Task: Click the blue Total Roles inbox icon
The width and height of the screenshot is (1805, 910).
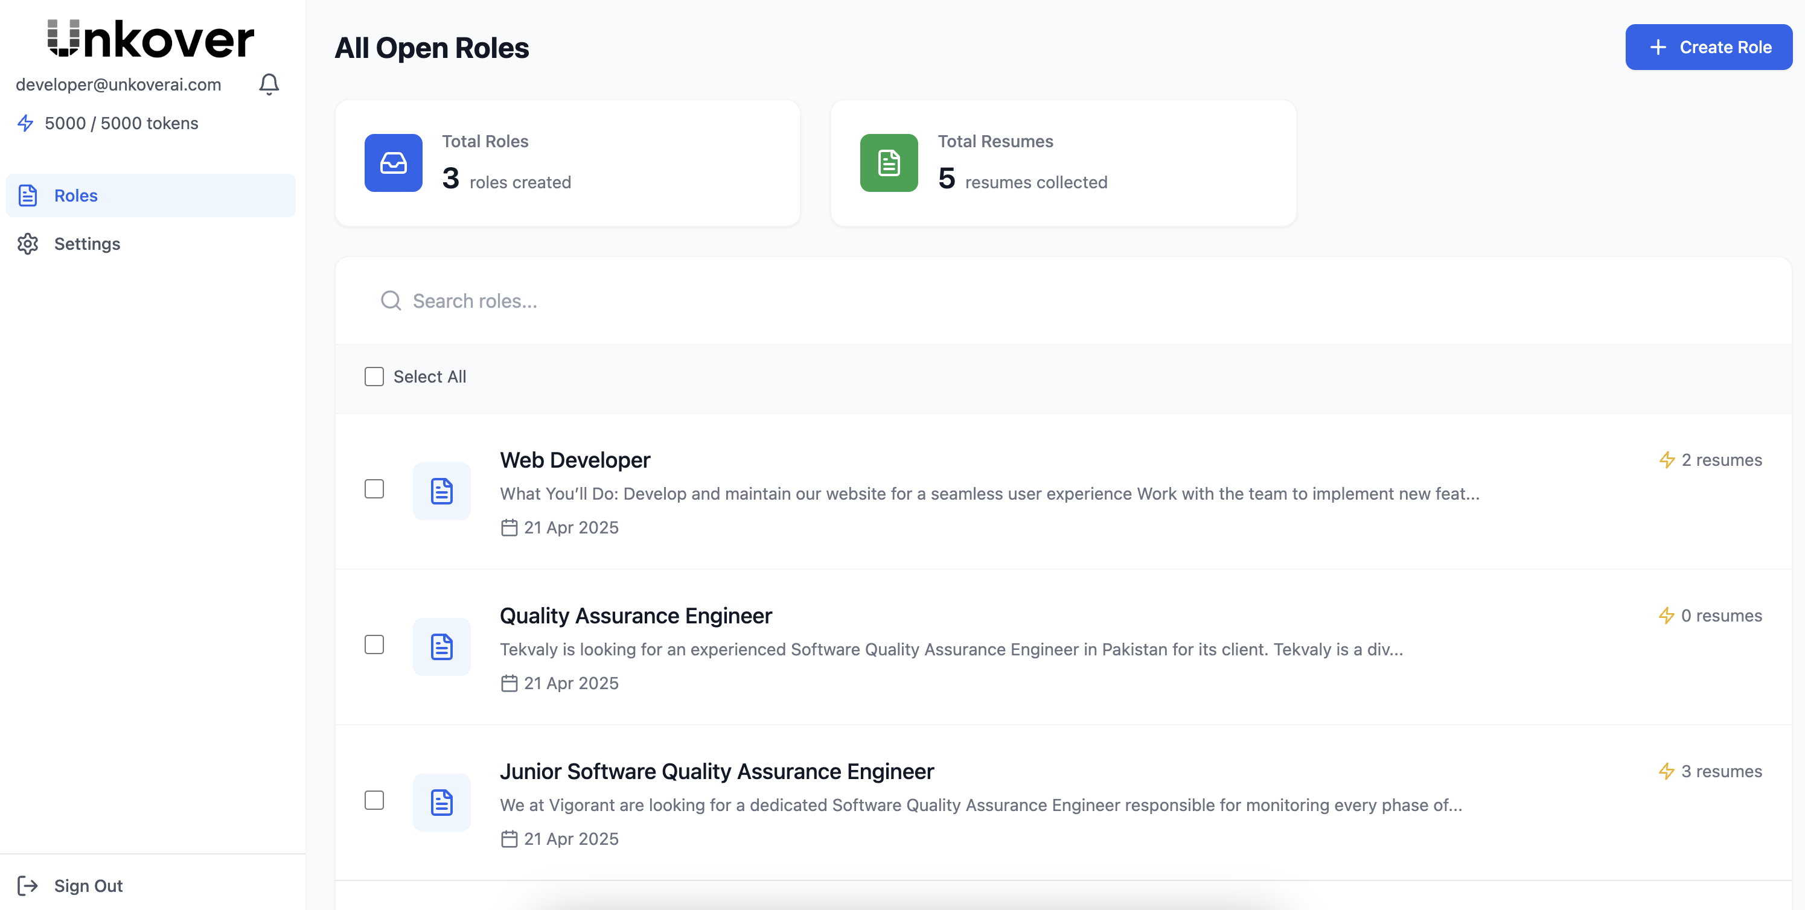Action: pos(393,162)
